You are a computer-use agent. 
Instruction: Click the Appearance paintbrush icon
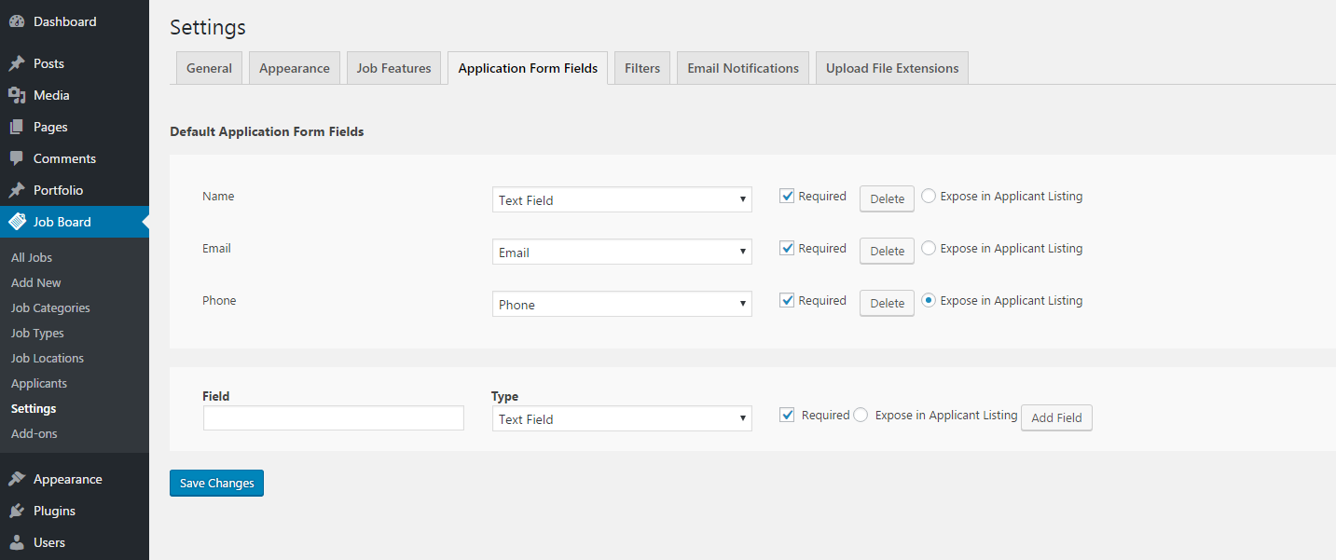click(17, 479)
